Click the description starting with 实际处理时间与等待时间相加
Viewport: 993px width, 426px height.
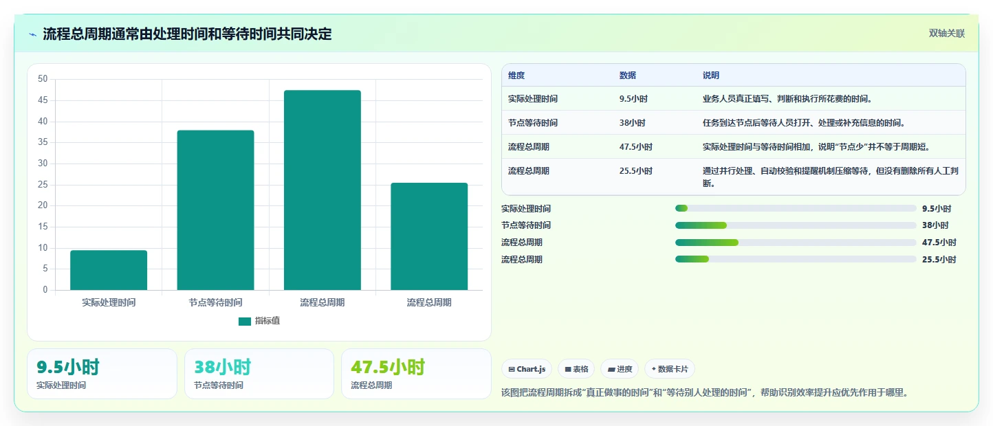[816, 147]
